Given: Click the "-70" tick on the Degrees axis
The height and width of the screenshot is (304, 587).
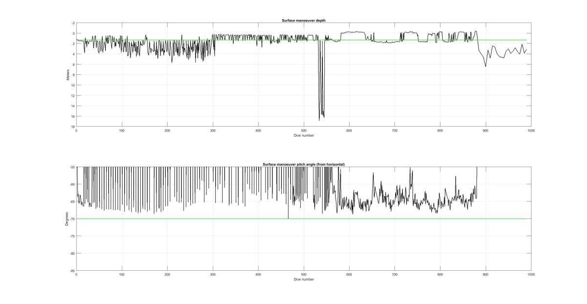Looking at the screenshot, I should coord(72,219).
